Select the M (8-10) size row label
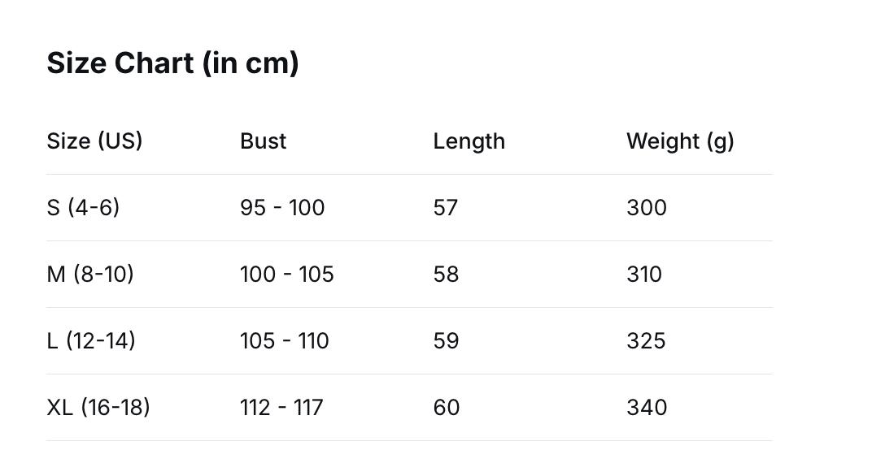Viewport: 885px width, 450px height. 90,275
